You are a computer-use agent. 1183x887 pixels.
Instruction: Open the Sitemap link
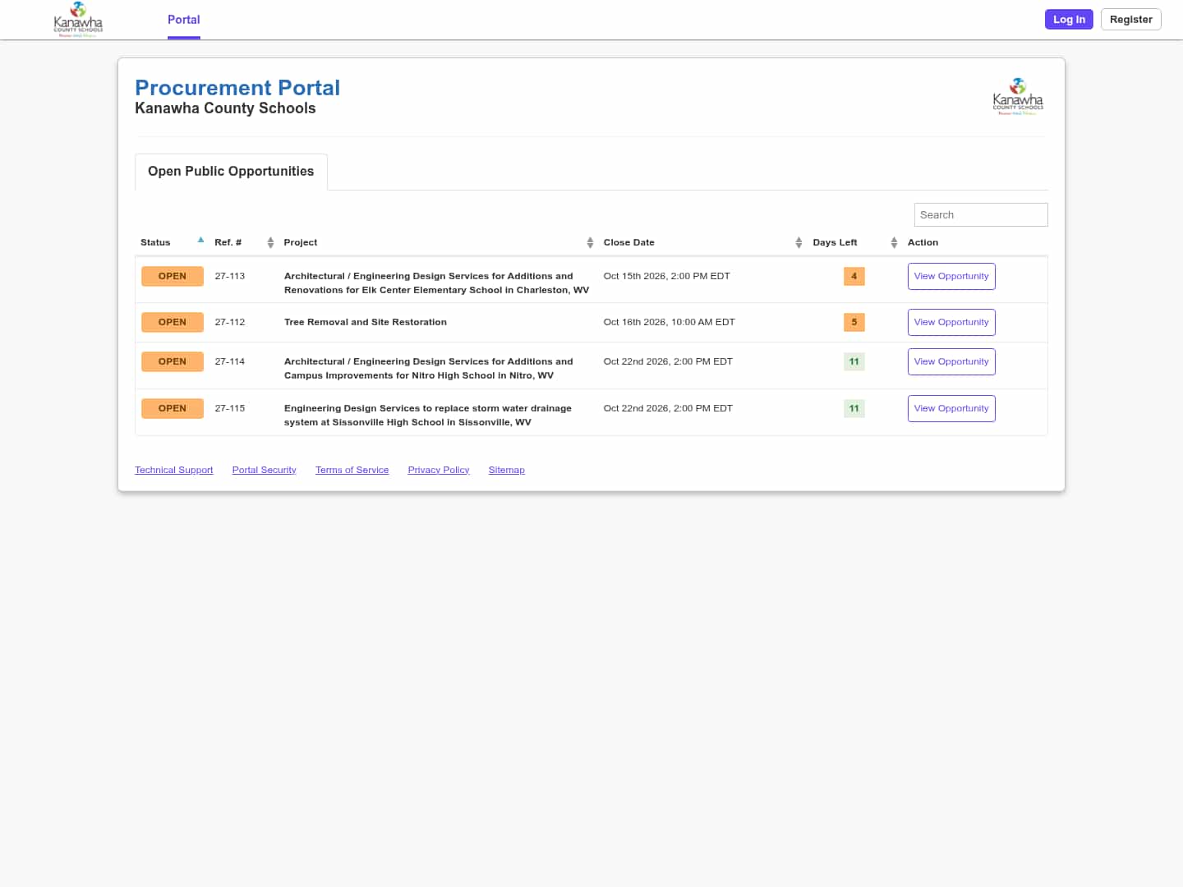pos(507,471)
